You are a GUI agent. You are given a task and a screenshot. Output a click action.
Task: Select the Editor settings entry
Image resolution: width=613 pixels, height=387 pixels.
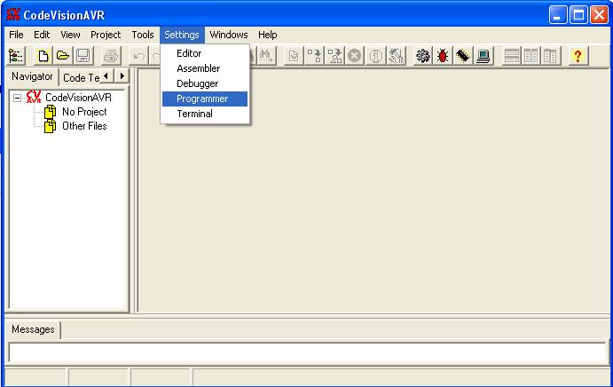(x=189, y=53)
